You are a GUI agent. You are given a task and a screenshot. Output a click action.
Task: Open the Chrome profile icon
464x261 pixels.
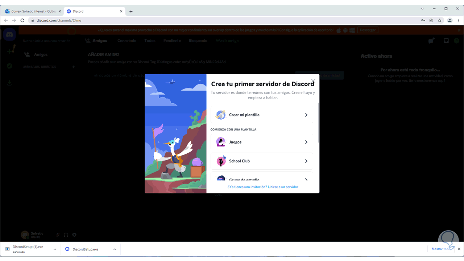[450, 20]
